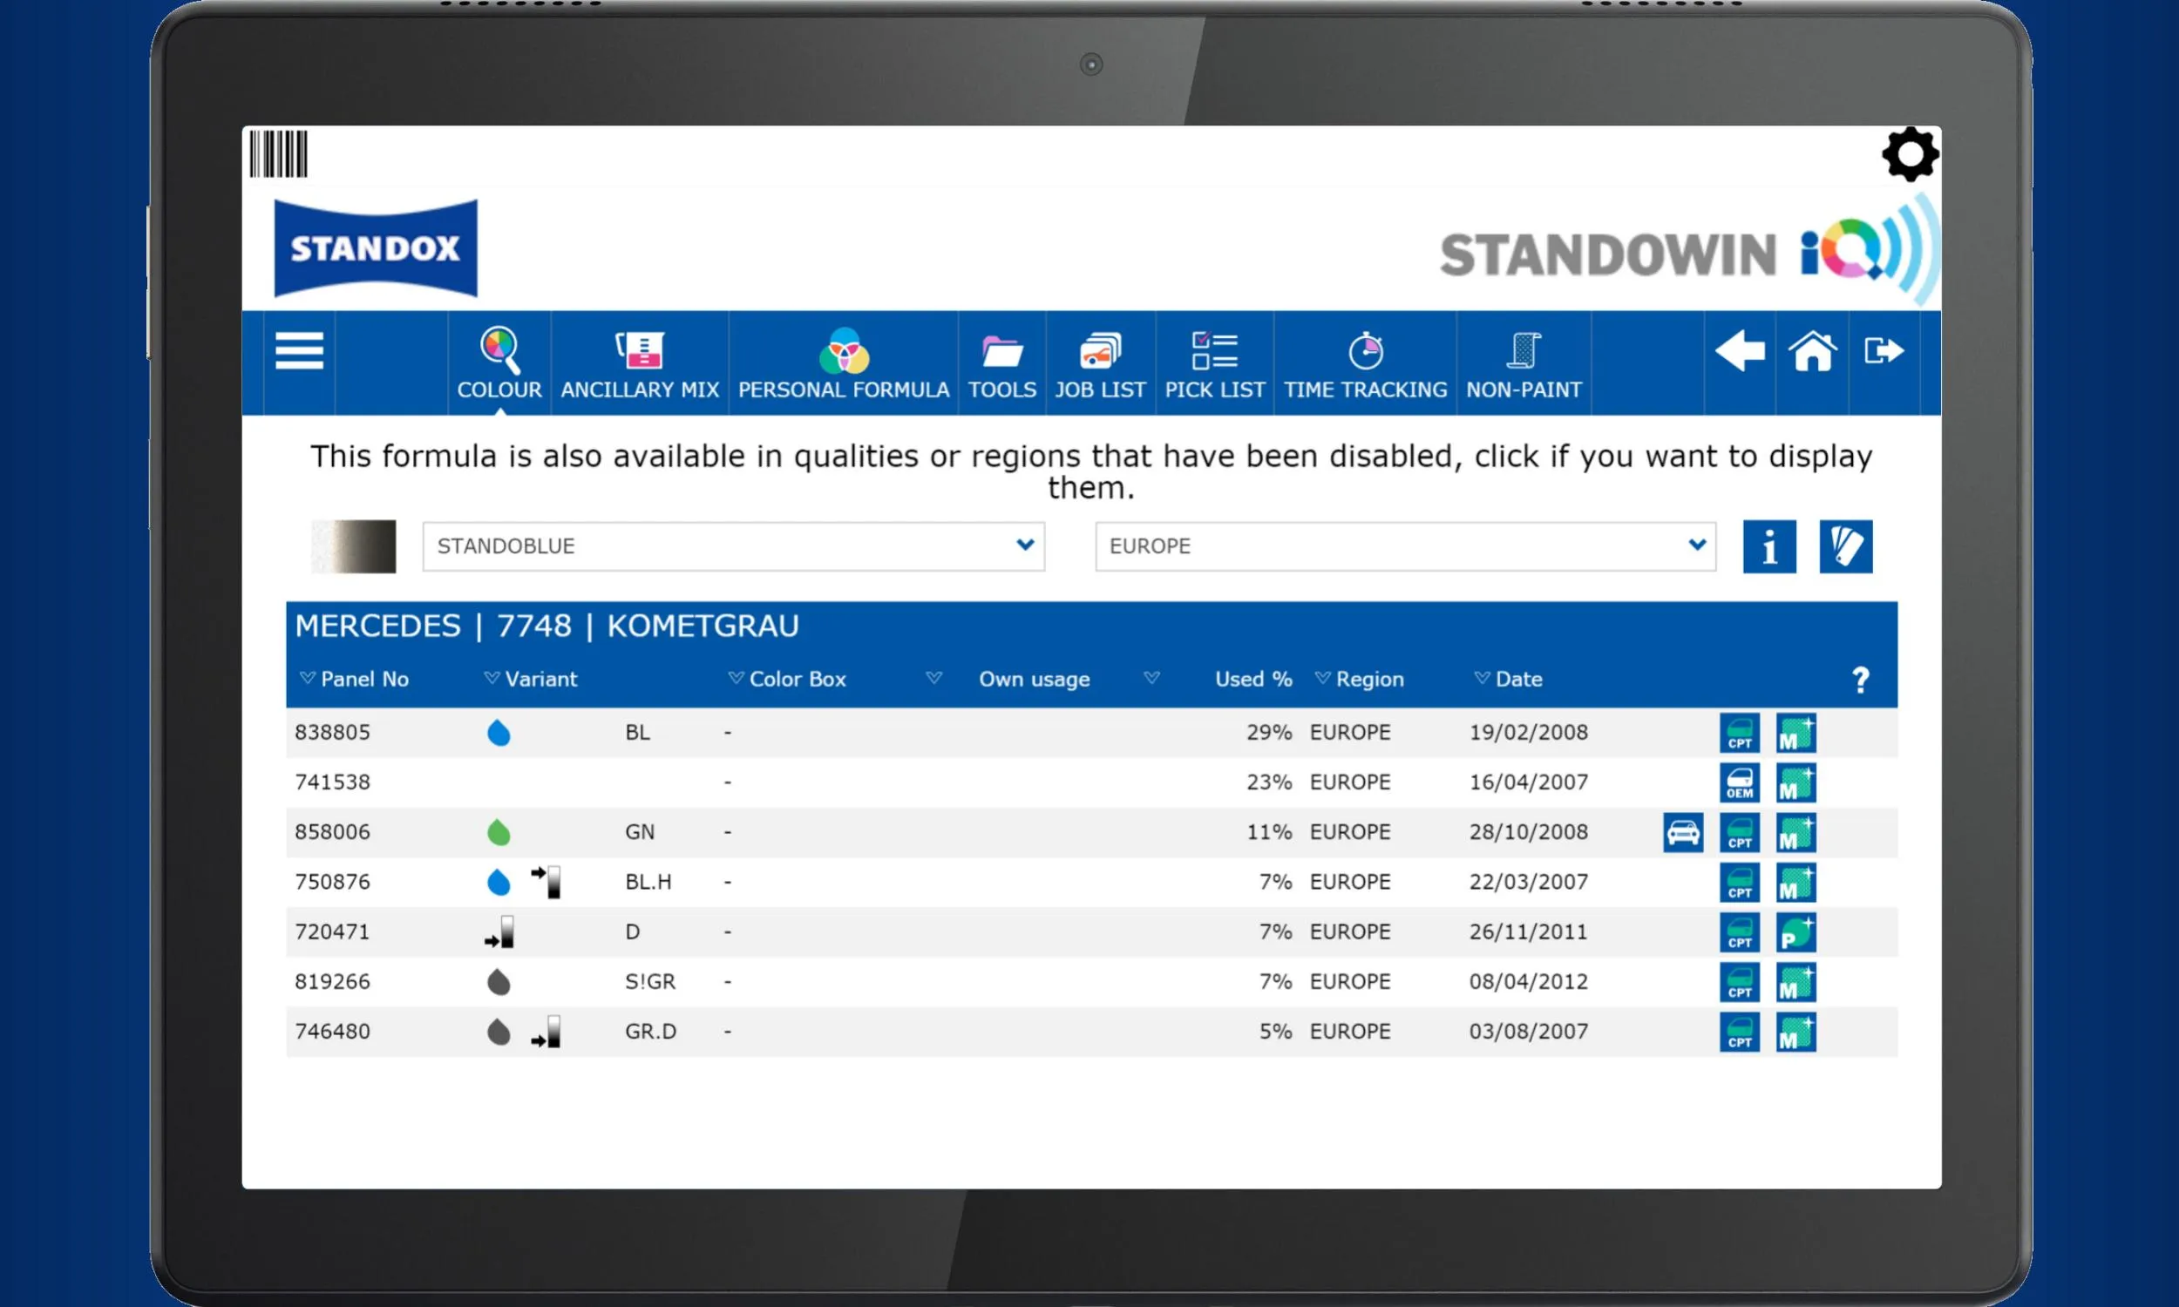The width and height of the screenshot is (2179, 1307).
Task: Open the P+ icon for panel 720471
Action: (x=1795, y=932)
